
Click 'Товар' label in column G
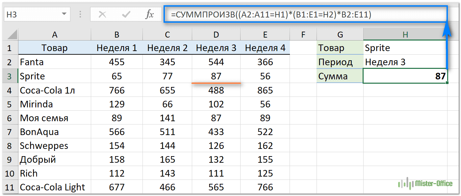(x=340, y=48)
